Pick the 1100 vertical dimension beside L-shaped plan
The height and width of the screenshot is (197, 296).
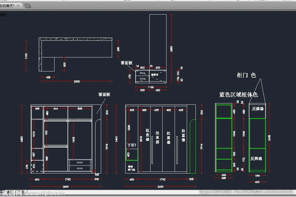tap(26, 56)
